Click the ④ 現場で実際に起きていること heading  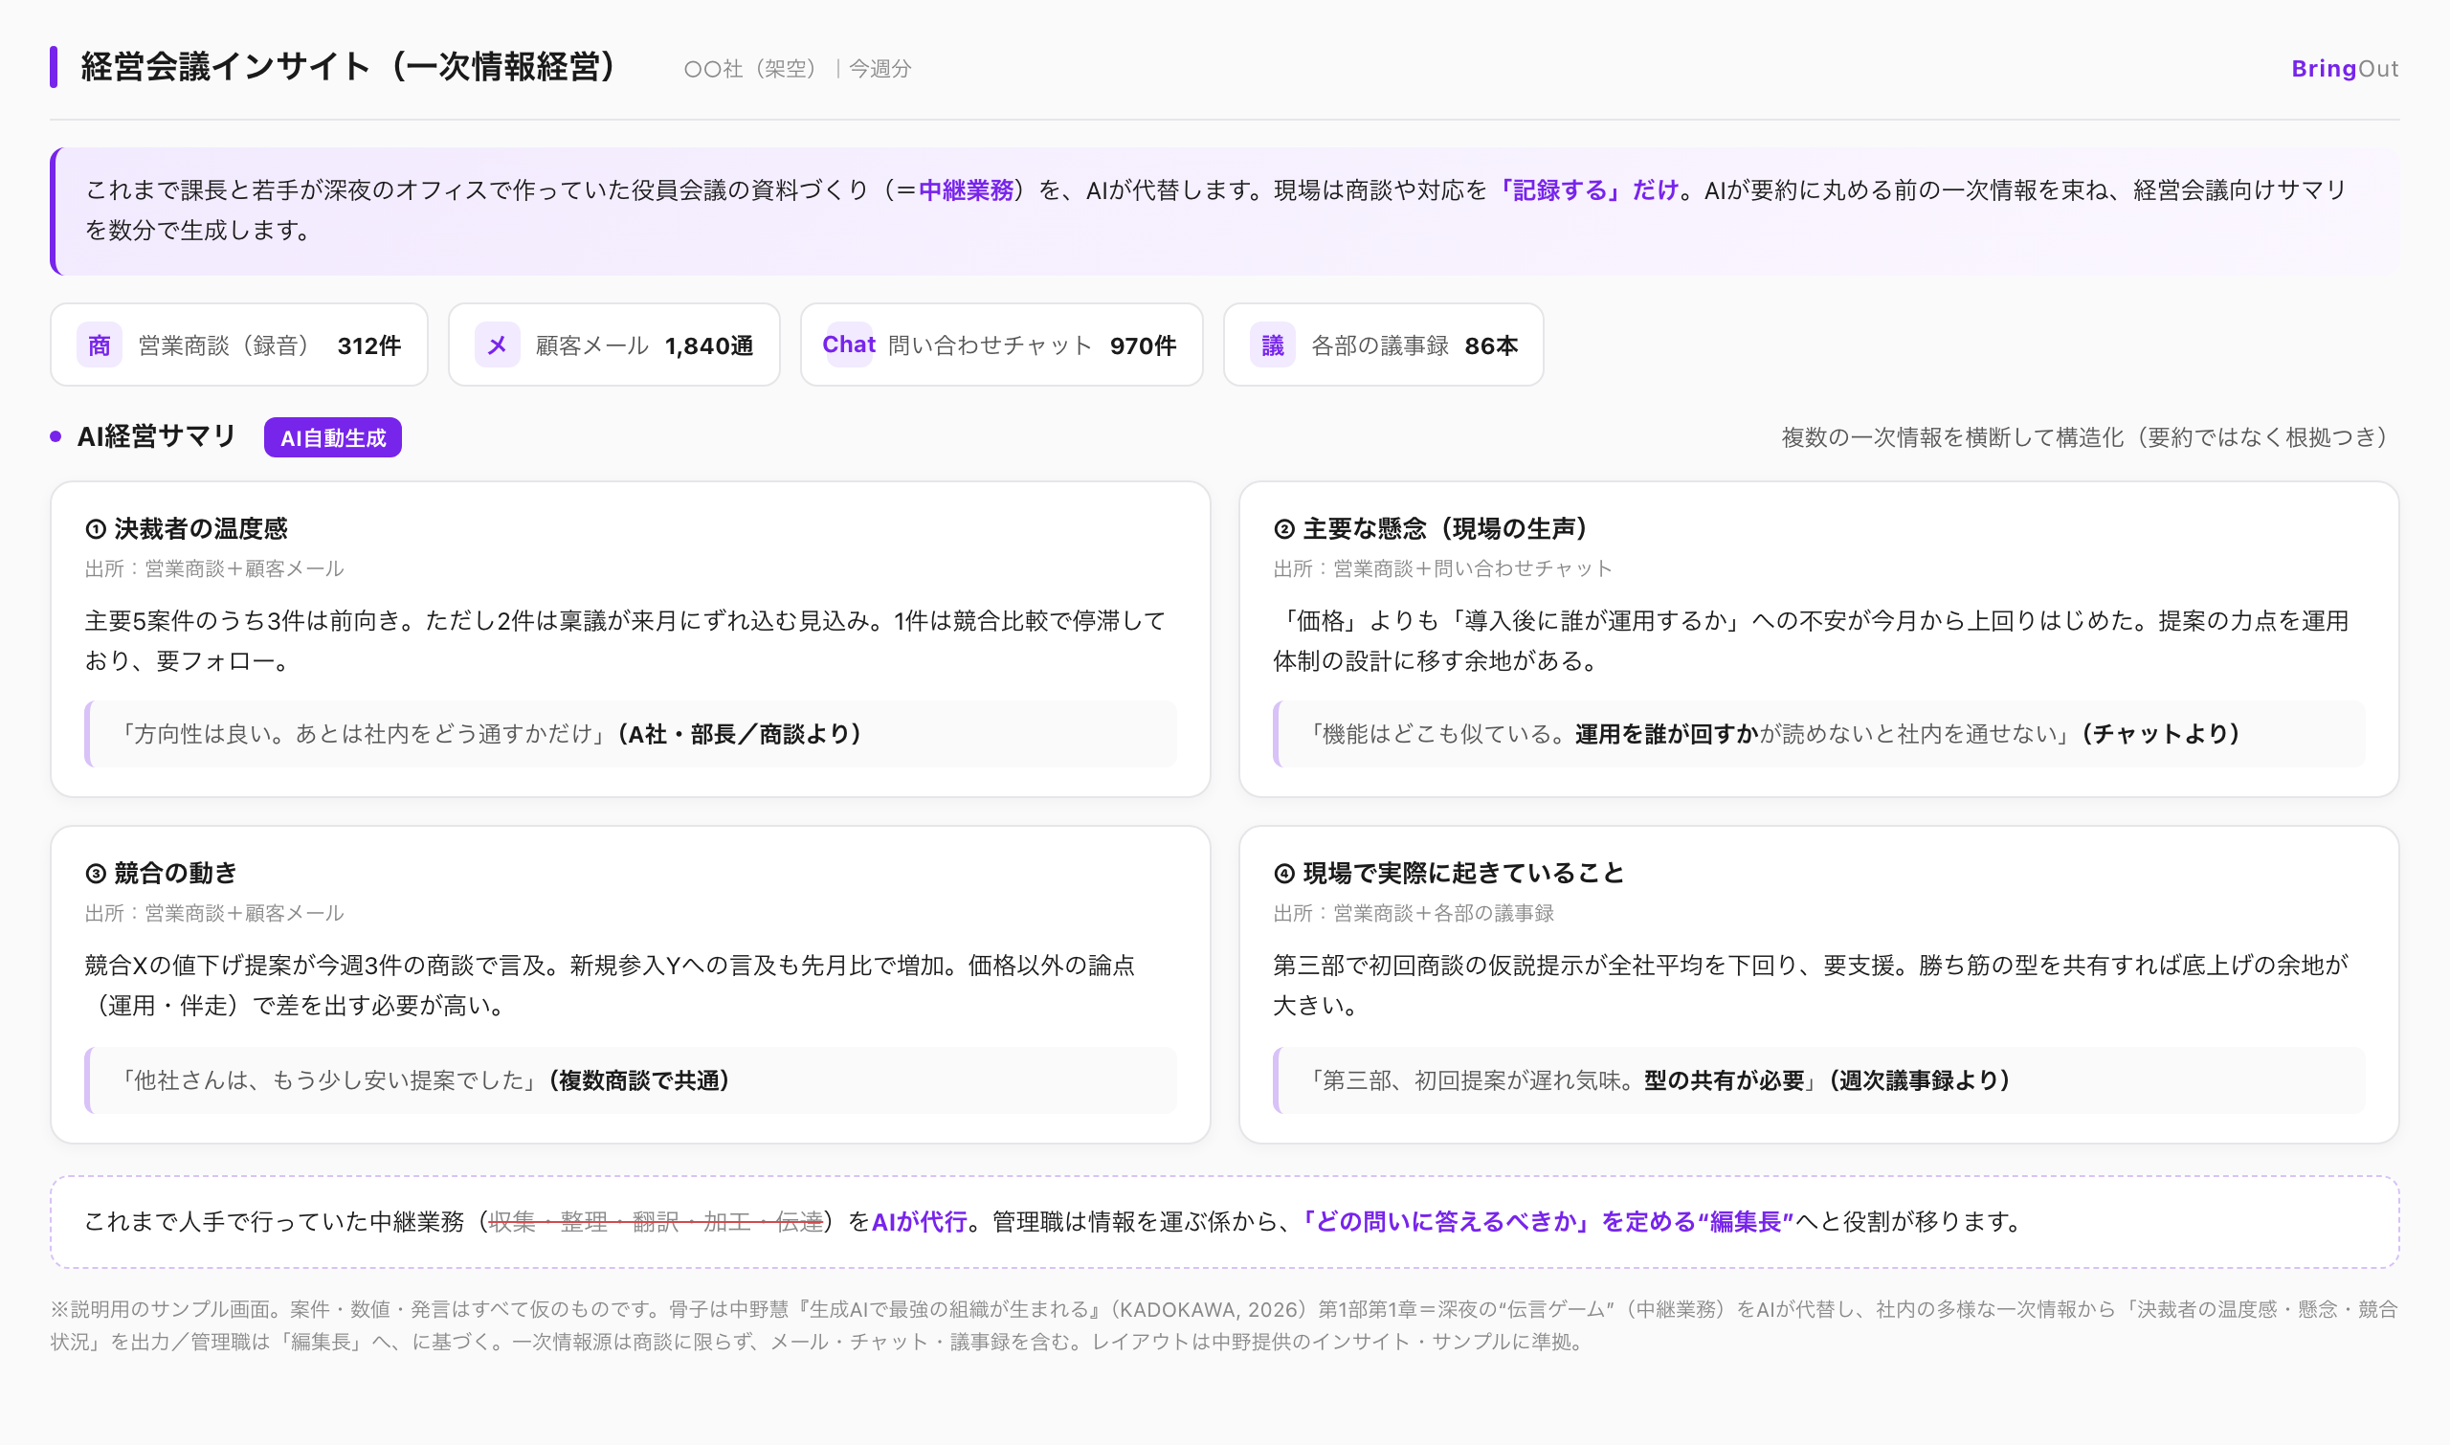pos(1449,874)
